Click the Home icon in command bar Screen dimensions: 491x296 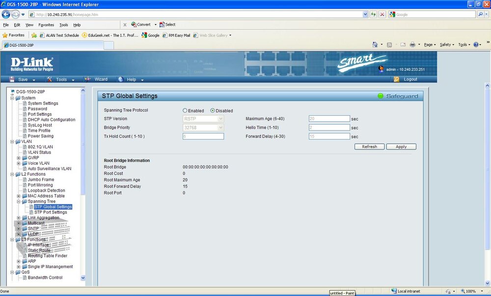(375, 45)
